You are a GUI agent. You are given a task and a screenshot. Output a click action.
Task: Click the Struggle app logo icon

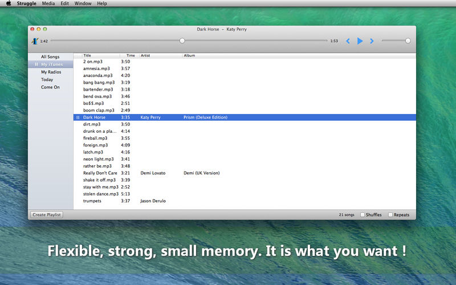[x=35, y=41]
